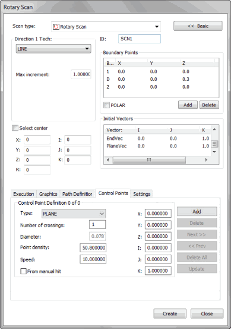The width and height of the screenshot is (231, 329).
Task: Click the center Y input field
Action: pyautogui.click(x=37, y=150)
